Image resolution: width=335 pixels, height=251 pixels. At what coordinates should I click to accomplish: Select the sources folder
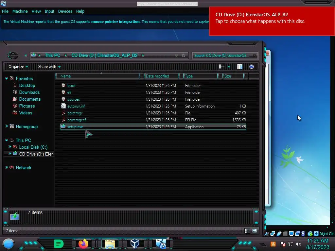pos(73,99)
